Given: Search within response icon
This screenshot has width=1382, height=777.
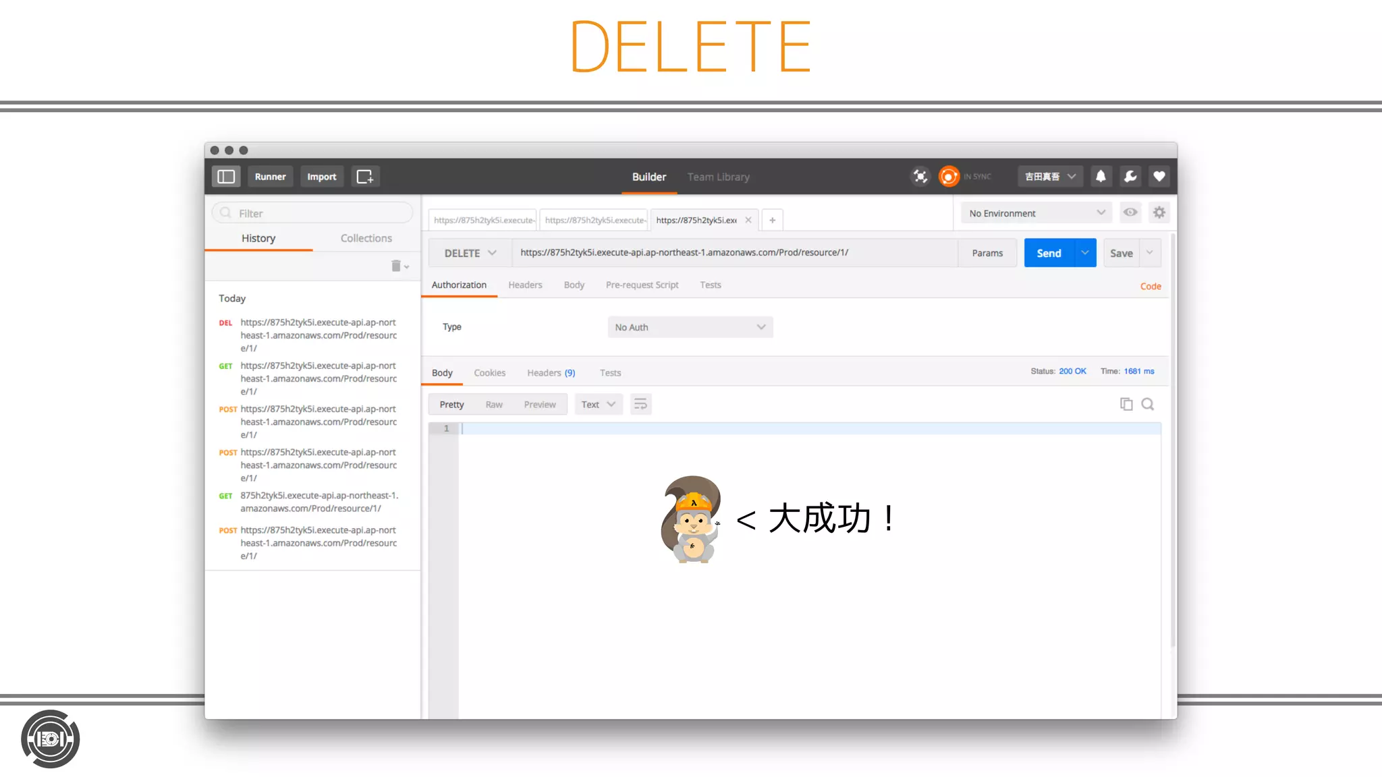Looking at the screenshot, I should pos(1148,404).
